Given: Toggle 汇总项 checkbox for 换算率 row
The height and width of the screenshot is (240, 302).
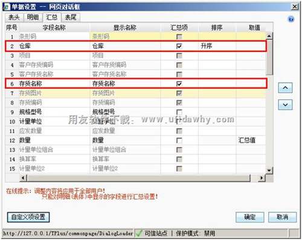Looking at the screenshot, I should click(179, 159).
